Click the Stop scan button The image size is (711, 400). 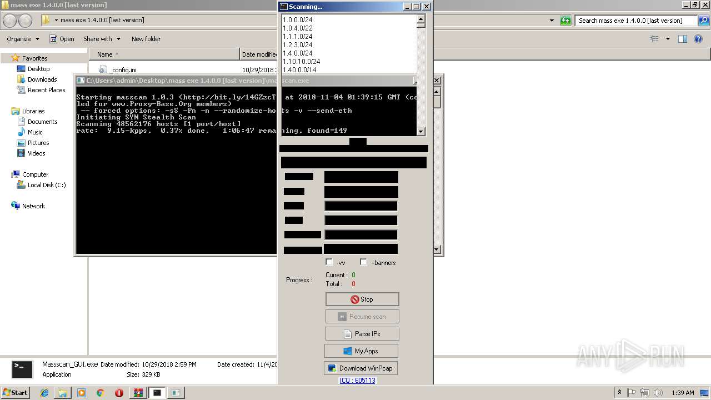(x=362, y=299)
